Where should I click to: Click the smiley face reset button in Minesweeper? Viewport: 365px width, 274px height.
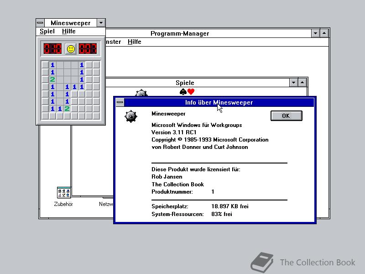[x=71, y=49]
